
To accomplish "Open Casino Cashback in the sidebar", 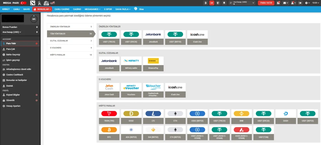I will 20,75.
